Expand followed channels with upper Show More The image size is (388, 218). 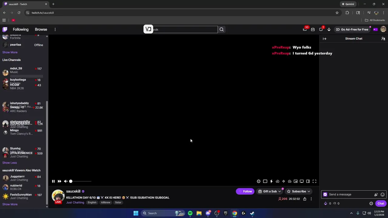pyautogui.click(x=10, y=52)
